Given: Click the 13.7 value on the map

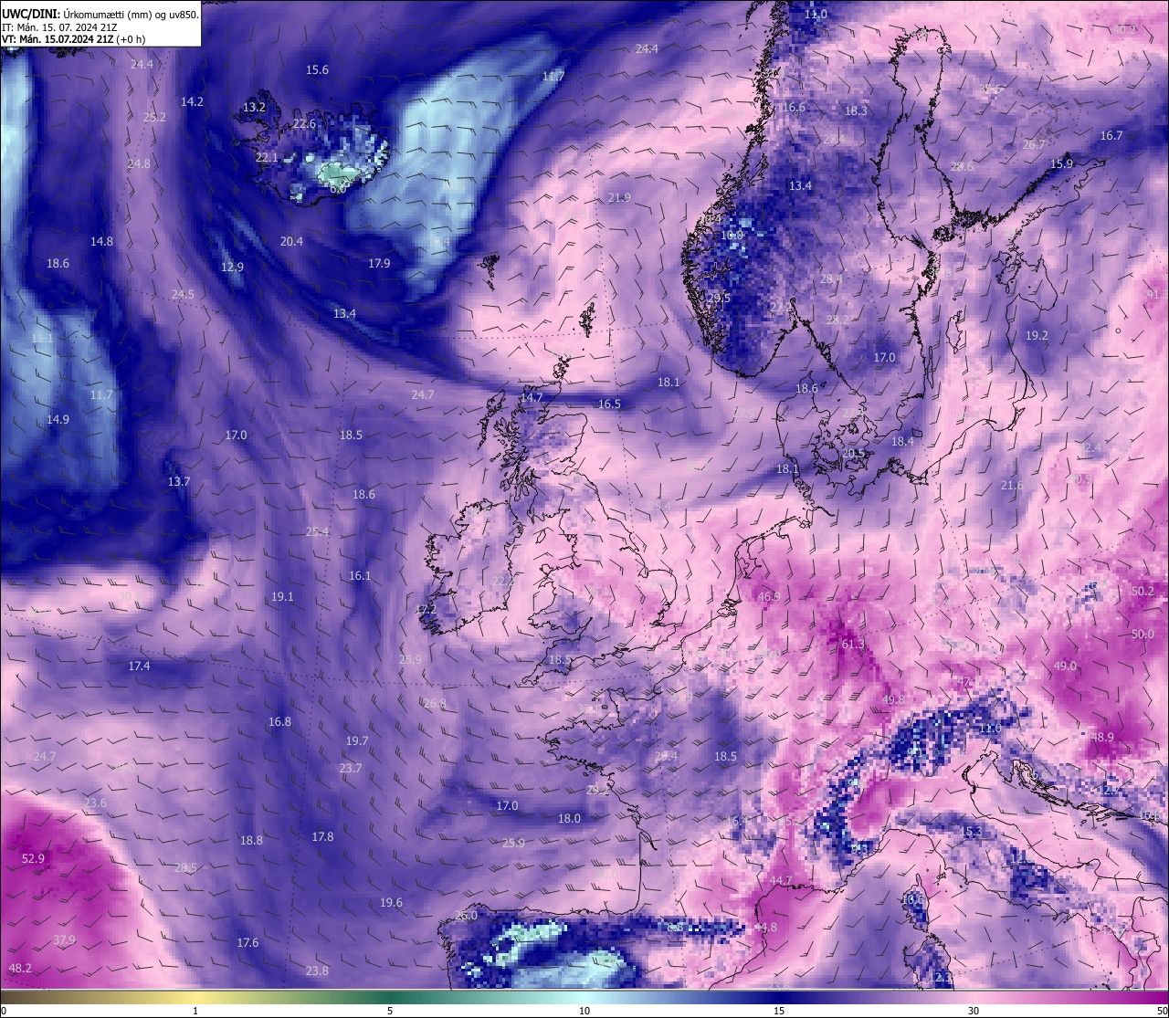Looking at the screenshot, I should click(179, 482).
